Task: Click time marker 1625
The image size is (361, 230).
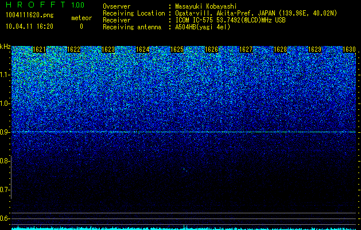Action: click(x=177, y=49)
